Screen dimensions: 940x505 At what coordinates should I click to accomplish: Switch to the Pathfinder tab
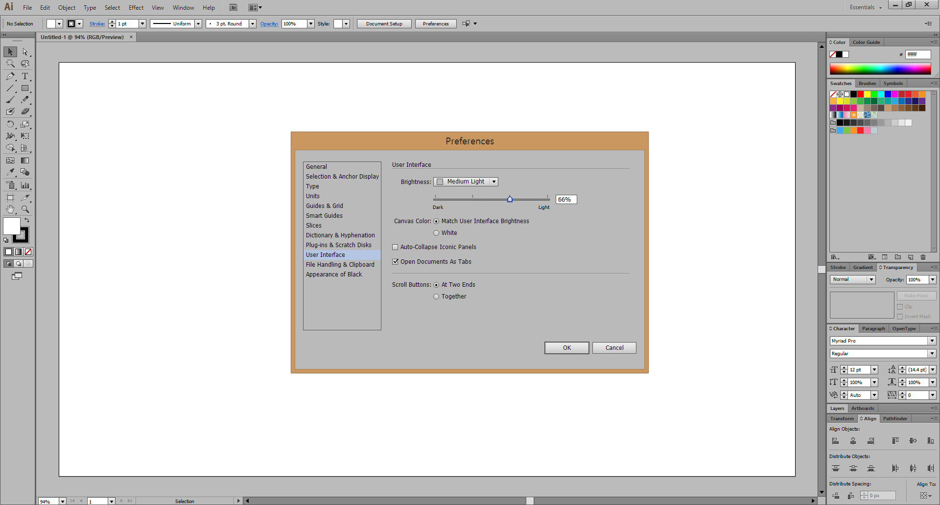coord(895,419)
